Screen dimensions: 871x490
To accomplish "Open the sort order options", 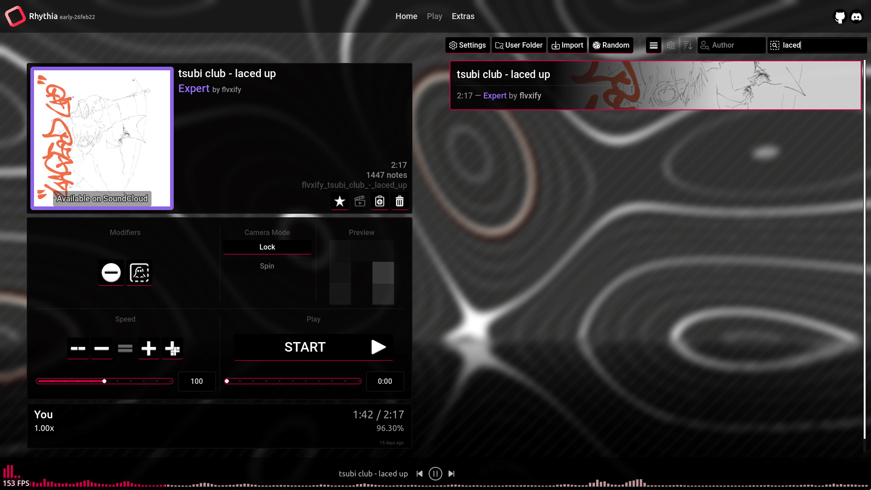I will (x=688, y=45).
